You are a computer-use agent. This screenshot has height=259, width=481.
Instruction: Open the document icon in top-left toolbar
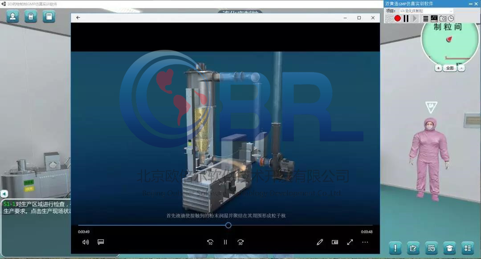31,16
